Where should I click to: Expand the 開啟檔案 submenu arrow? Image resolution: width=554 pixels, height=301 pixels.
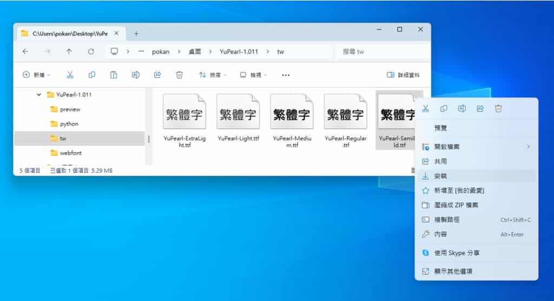pos(529,147)
